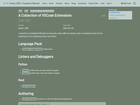The width and height of the screenshot is (140, 105).
Task: Open the Notes menu item
Action: tap(67, 3)
